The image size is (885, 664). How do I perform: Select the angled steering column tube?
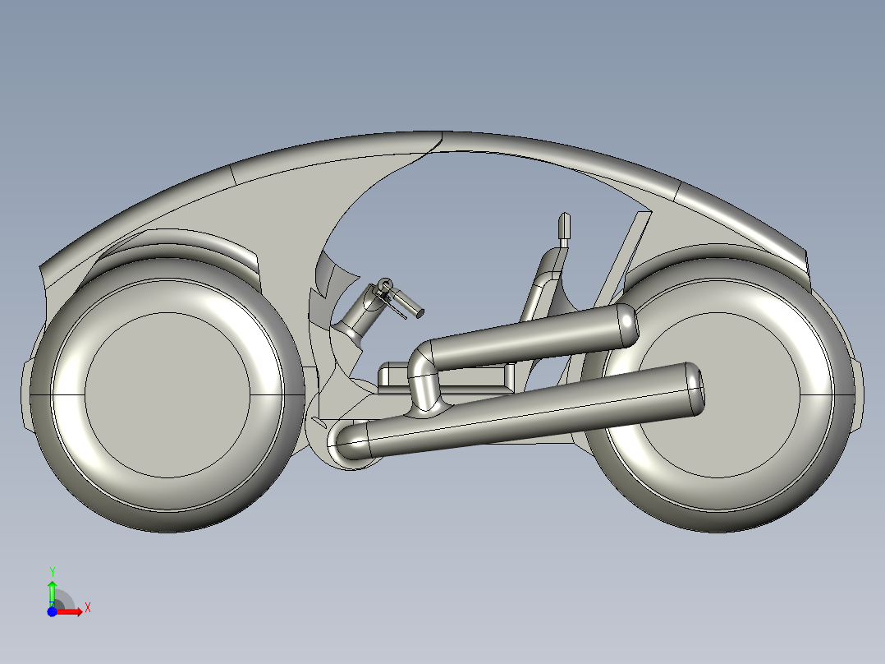click(x=356, y=314)
